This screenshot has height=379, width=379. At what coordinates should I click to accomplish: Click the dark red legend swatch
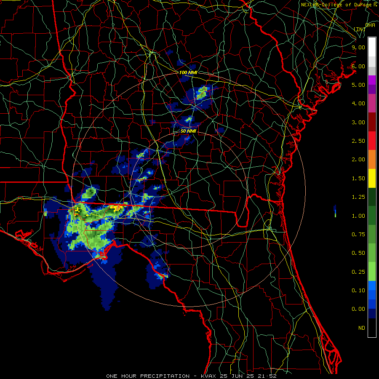point(372,122)
